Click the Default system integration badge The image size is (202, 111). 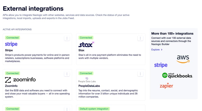click(94, 109)
